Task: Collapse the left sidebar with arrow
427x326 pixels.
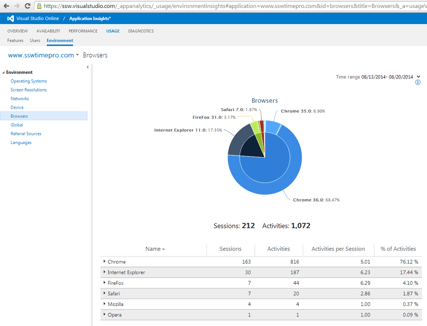Action: (x=88, y=67)
